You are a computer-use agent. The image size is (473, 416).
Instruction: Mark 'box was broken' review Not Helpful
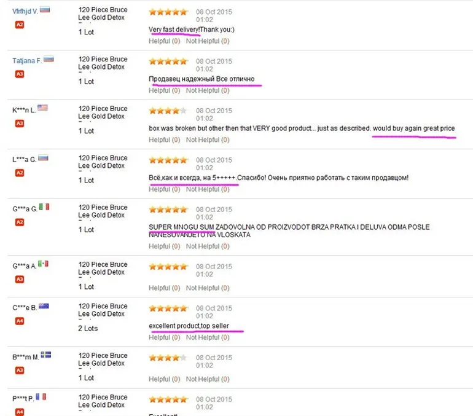pyautogui.click(x=208, y=140)
